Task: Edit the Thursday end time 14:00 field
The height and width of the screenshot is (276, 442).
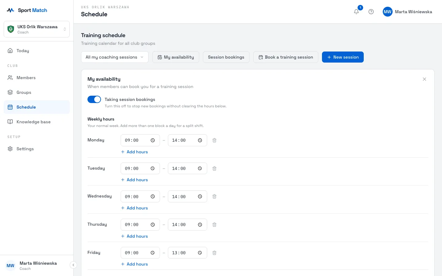Action: [188, 224]
